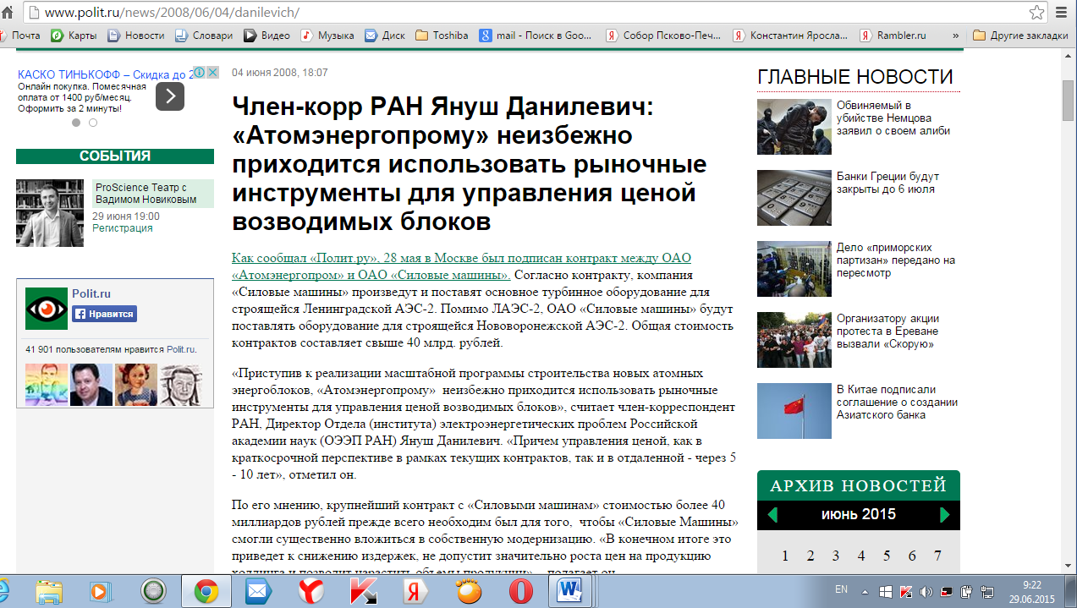
Task: Open 'Обвиняемый в убийстве Немцова' news
Action: click(893, 118)
